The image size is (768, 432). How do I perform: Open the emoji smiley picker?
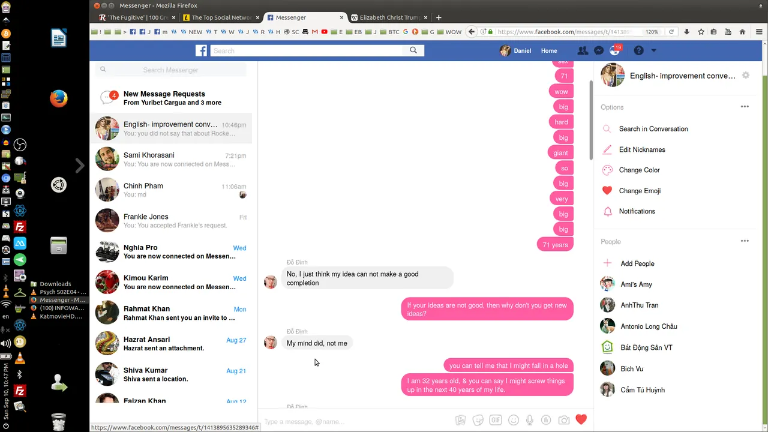(513, 421)
